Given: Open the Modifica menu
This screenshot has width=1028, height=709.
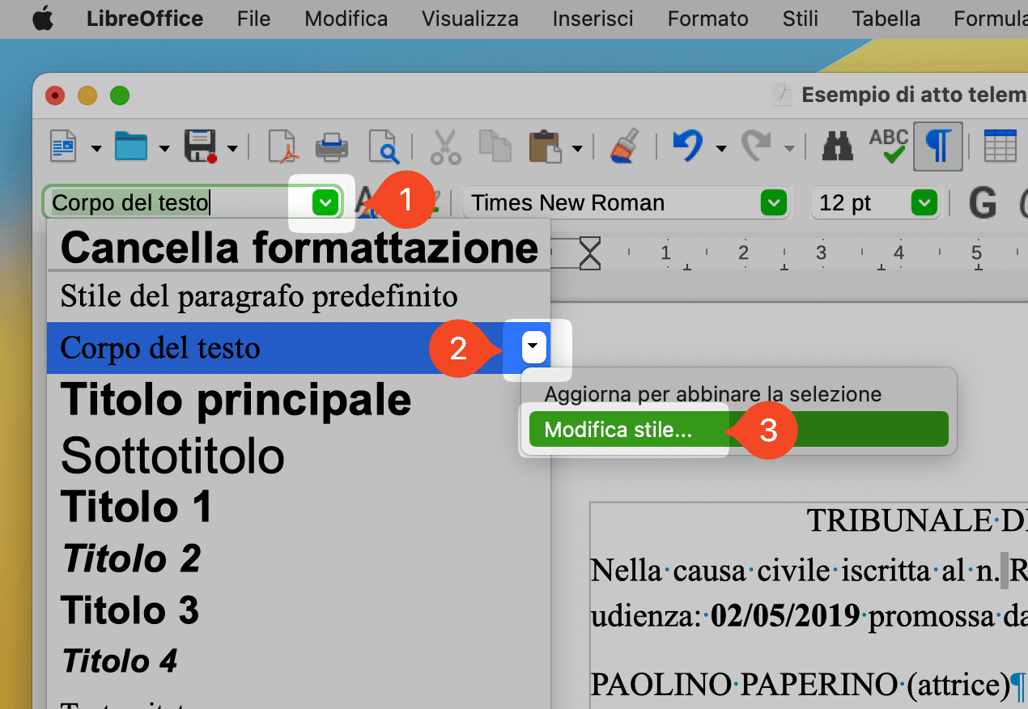Looking at the screenshot, I should 346,19.
